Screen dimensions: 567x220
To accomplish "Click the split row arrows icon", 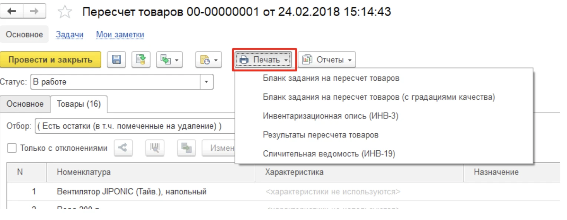I will click(x=123, y=149).
